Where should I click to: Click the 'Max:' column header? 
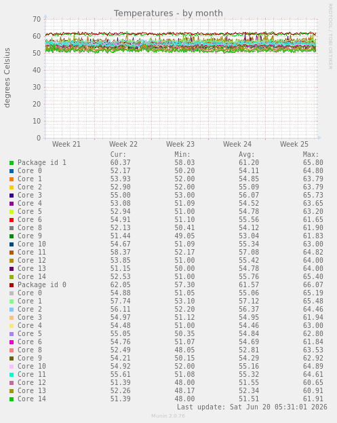311,155
